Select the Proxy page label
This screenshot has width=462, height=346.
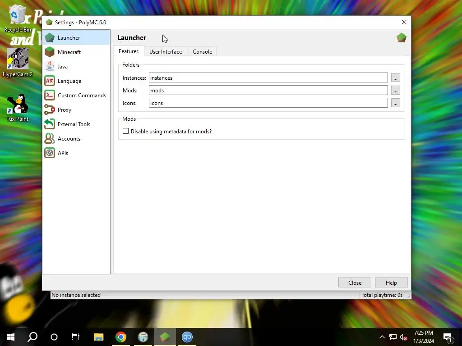click(65, 110)
